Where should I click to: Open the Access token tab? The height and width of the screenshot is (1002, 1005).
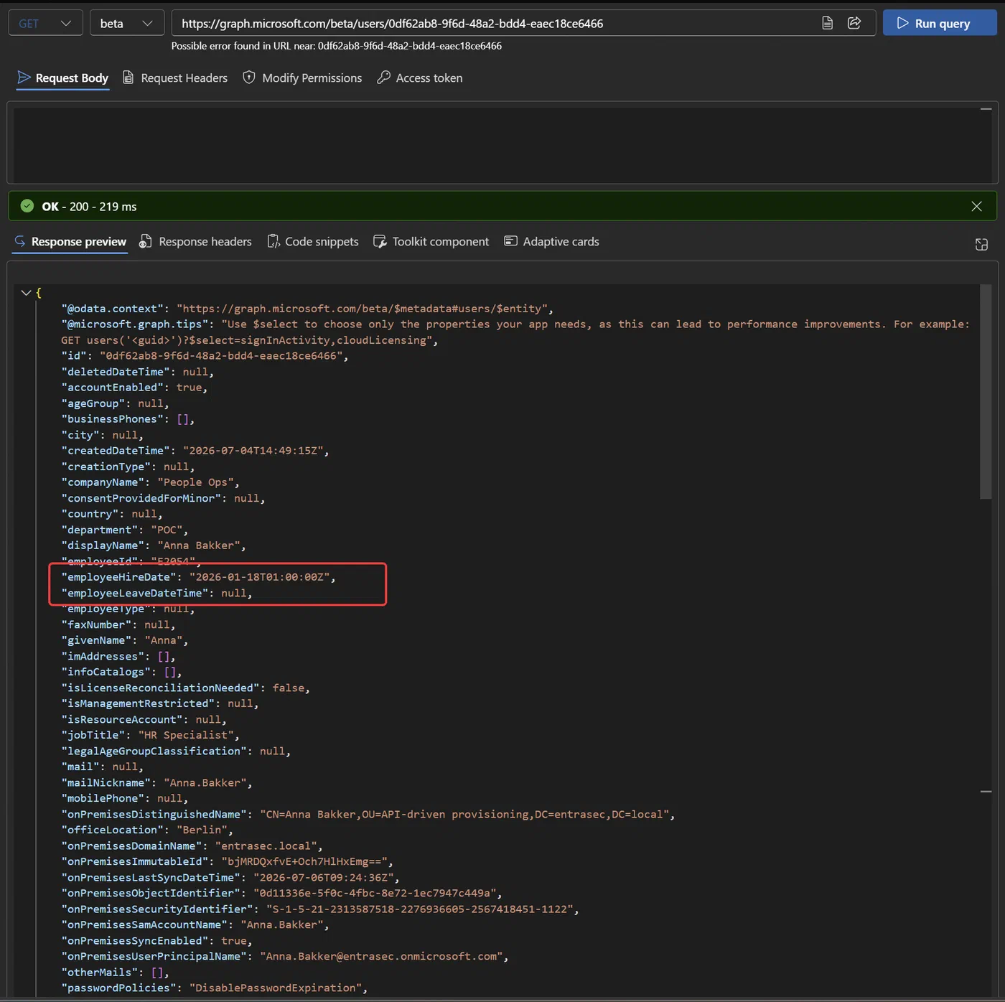pyautogui.click(x=420, y=78)
